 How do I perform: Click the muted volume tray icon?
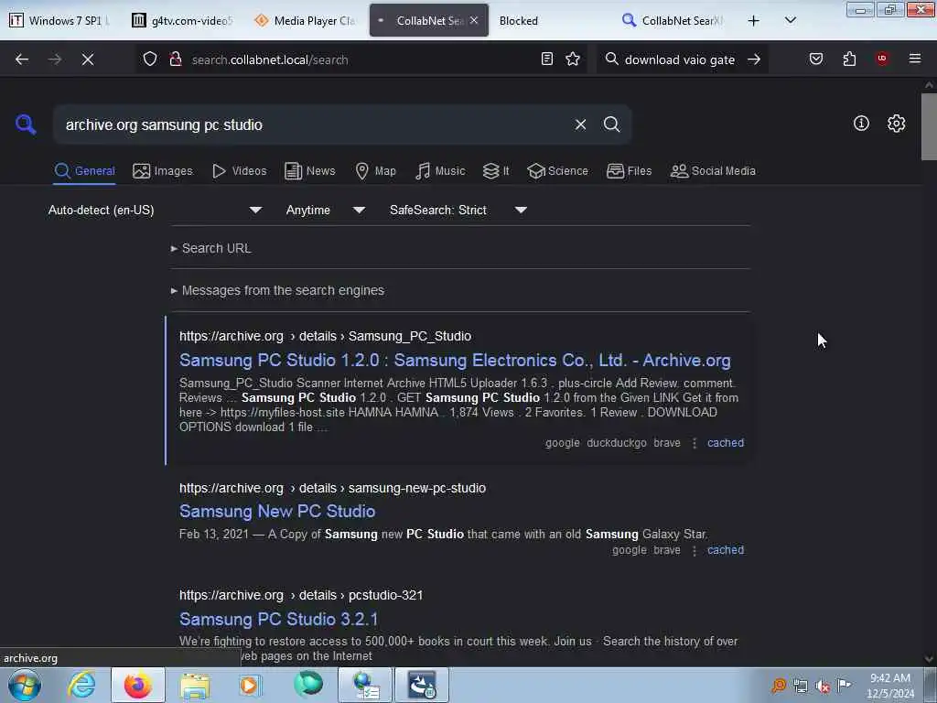pos(823,686)
